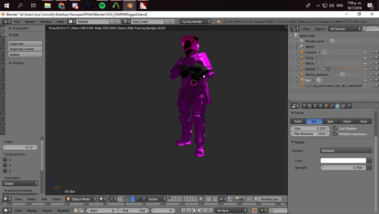Click the white emission Color swatch

pyautogui.click(x=343, y=161)
